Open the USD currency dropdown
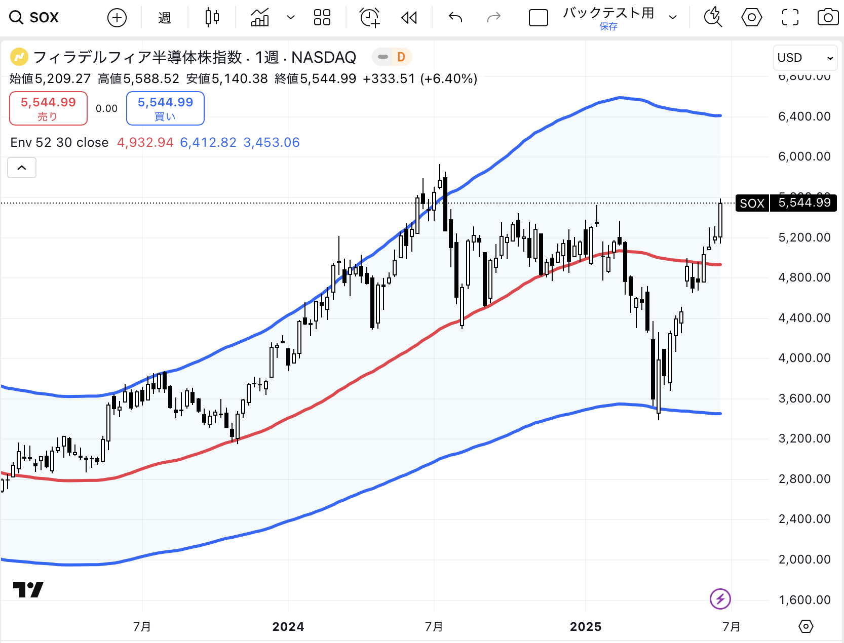Viewport: 844px width, 643px height. [805, 58]
